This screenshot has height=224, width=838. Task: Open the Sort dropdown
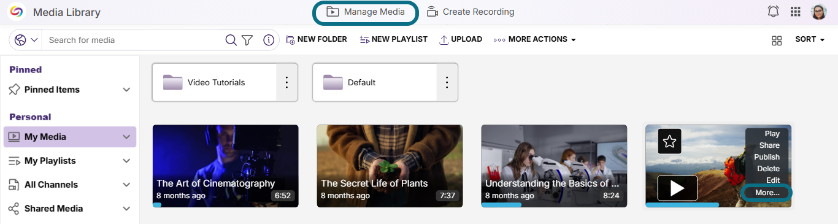(810, 39)
